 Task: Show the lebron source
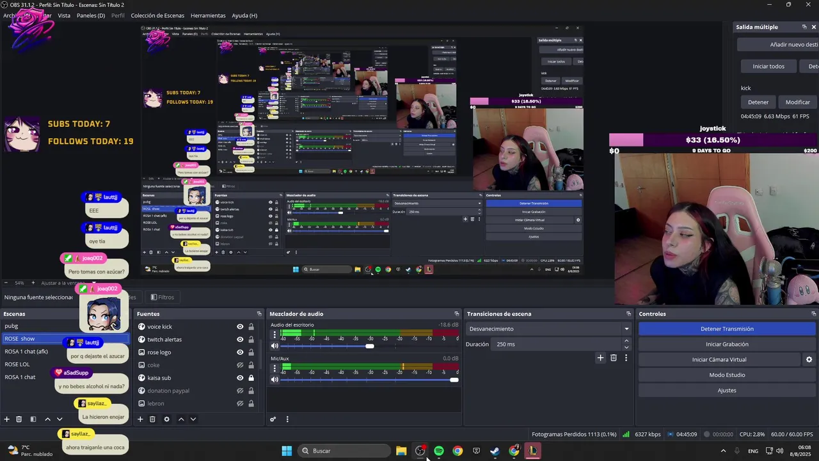(240, 403)
